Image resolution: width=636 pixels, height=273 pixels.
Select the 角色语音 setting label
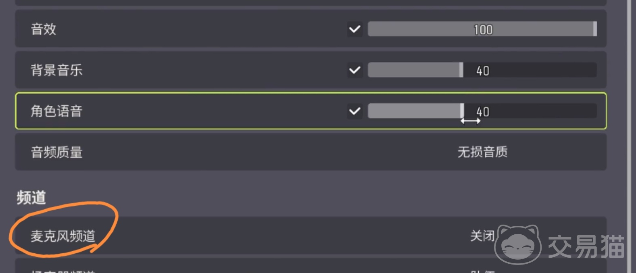pos(57,111)
